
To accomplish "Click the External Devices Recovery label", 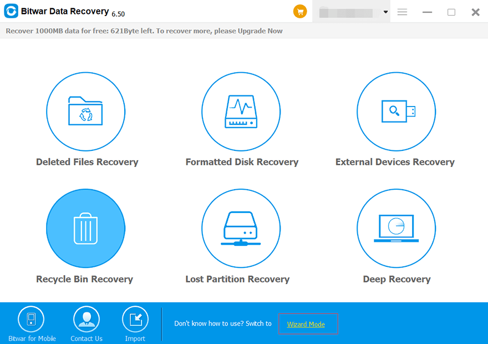I will [x=395, y=162].
